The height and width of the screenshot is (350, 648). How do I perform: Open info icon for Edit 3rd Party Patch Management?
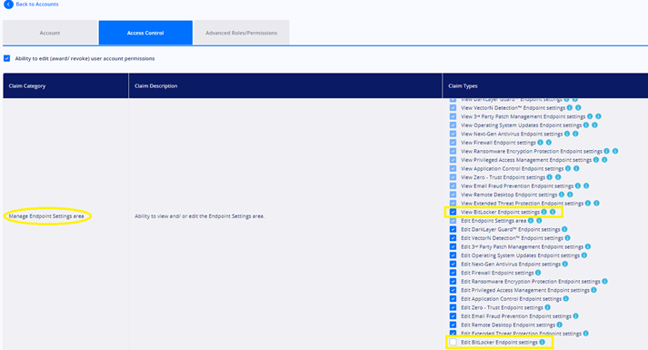(588, 246)
